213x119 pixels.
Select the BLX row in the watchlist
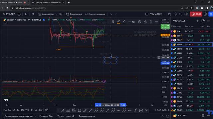(192, 31)
